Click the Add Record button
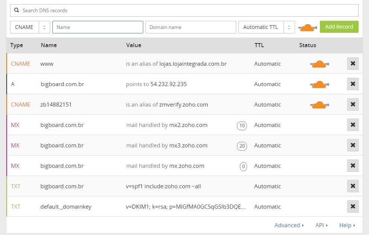The width and height of the screenshot is (369, 235). point(339,27)
